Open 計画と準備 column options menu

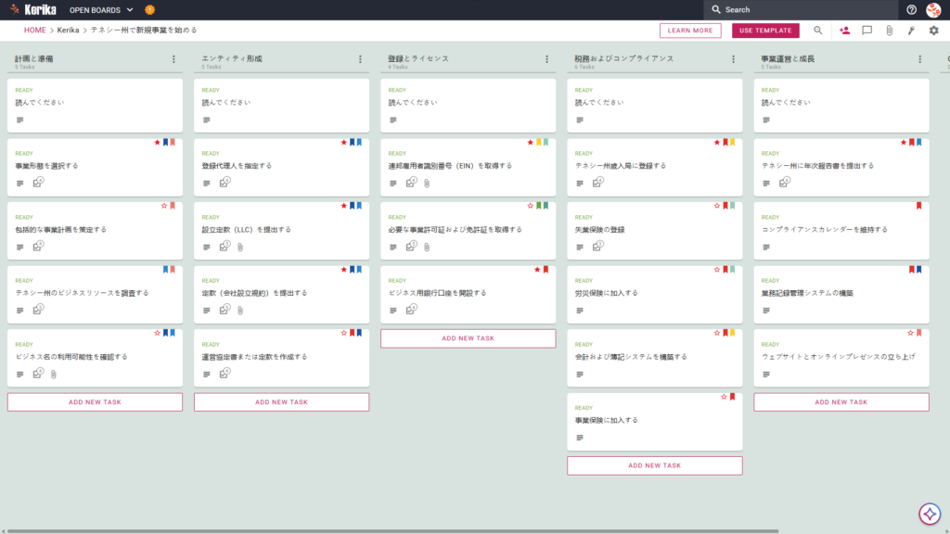point(173,59)
